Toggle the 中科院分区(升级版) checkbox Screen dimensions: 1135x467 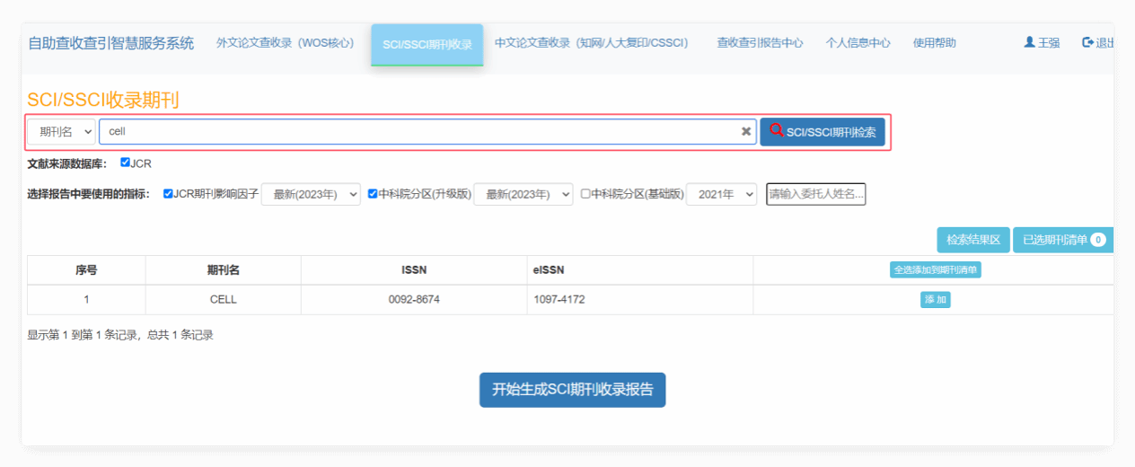[373, 193]
